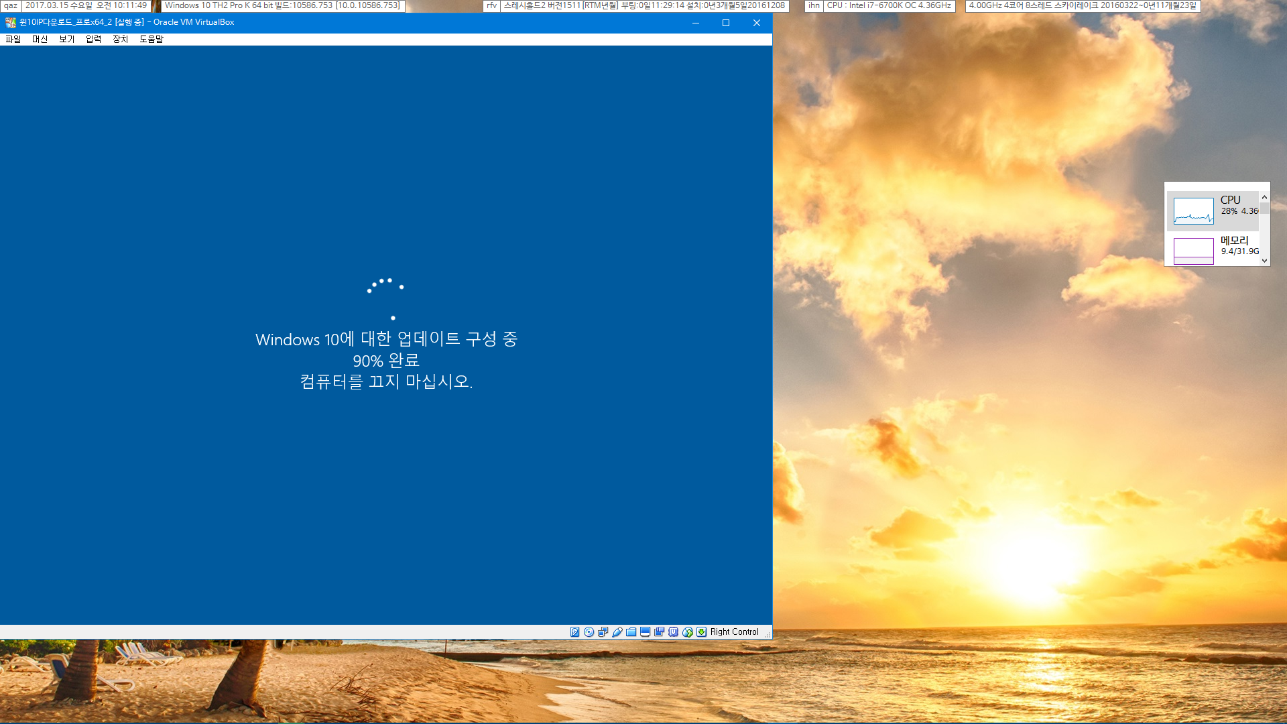Click the keyboard capture green arrow icon

click(701, 632)
